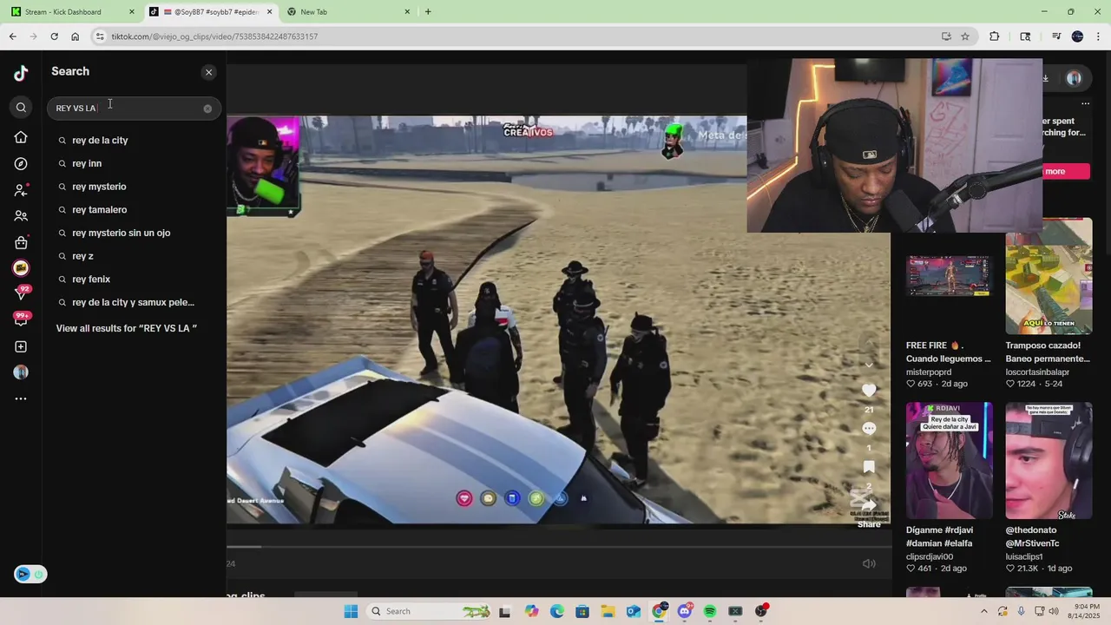Close the Kick Dashboard tab
Image resolution: width=1111 pixels, height=625 pixels.
(x=132, y=12)
